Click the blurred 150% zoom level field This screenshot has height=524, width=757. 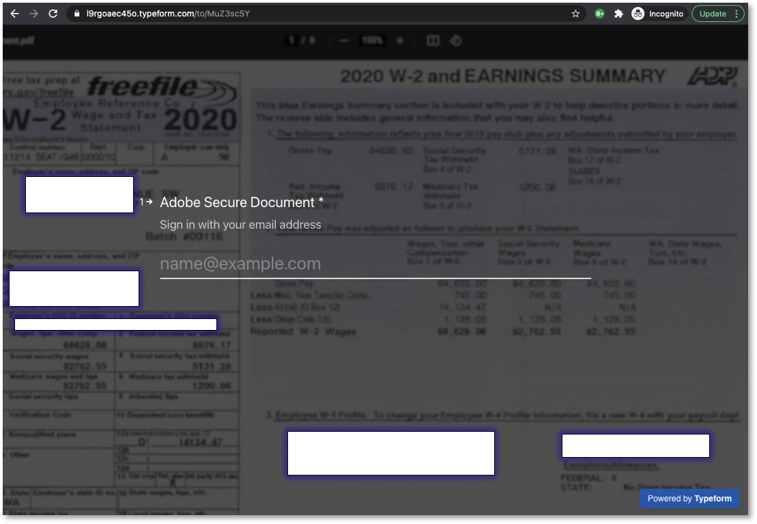click(x=372, y=40)
